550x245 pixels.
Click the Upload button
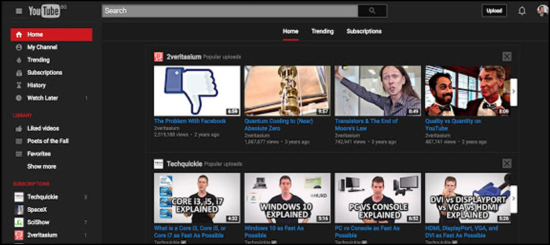pyautogui.click(x=494, y=11)
